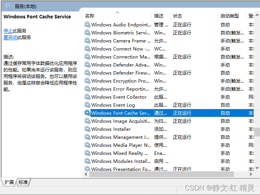The width and height of the screenshot is (260, 195).
Task: Click the 服务(本地) header icon
Action: pos(8,6)
